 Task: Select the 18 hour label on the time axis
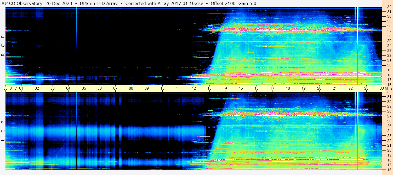[288, 88]
